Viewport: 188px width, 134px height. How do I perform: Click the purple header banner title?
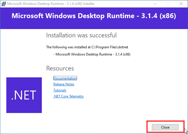pos(94,16)
